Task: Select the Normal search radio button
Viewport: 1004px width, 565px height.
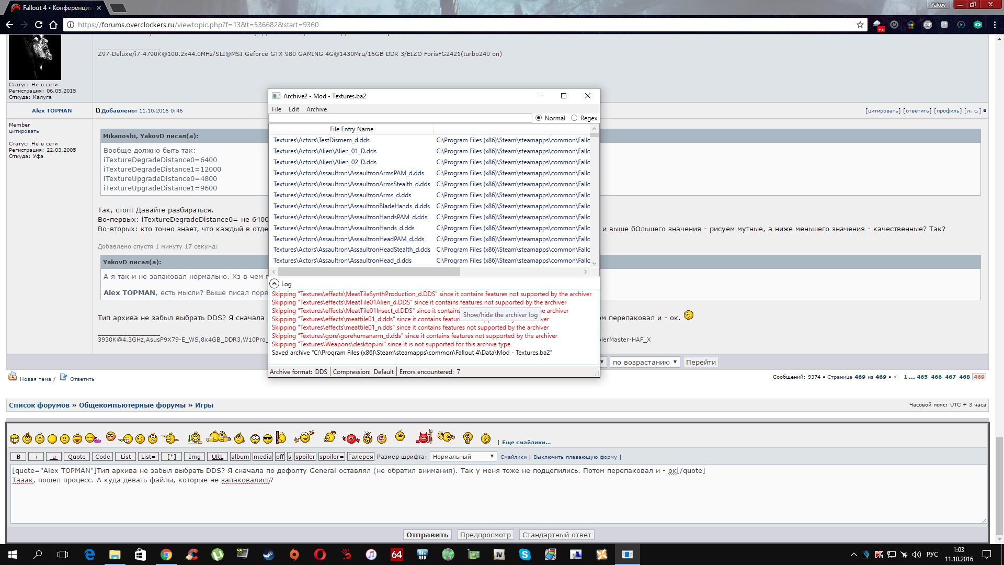Action: [539, 118]
